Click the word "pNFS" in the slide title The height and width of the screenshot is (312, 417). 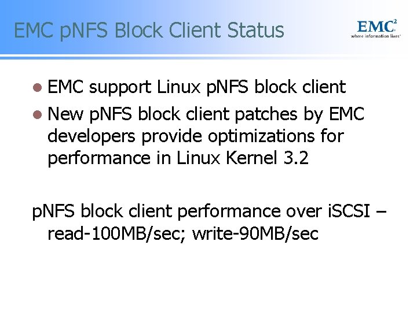[x=84, y=31]
